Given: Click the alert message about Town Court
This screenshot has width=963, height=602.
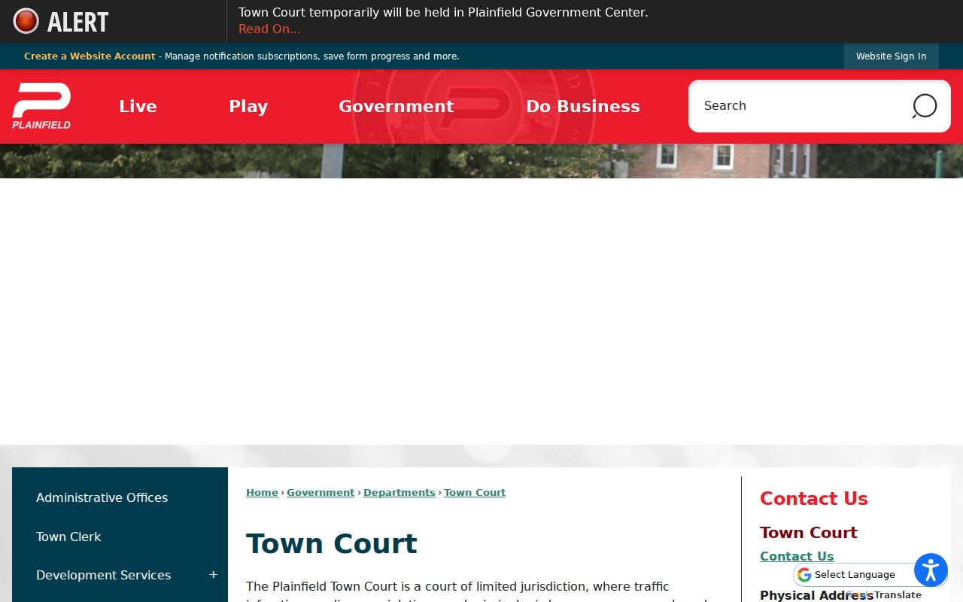Looking at the screenshot, I should 443,12.
